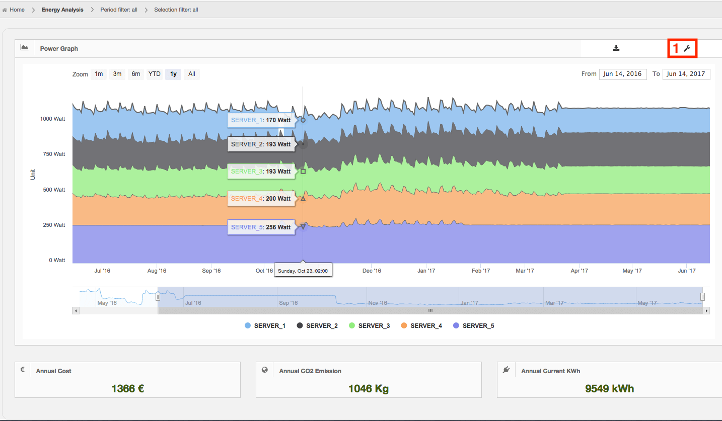The image size is (722, 421).
Task: Click the plug icon of Annual Current KWh
Action: 506,370
